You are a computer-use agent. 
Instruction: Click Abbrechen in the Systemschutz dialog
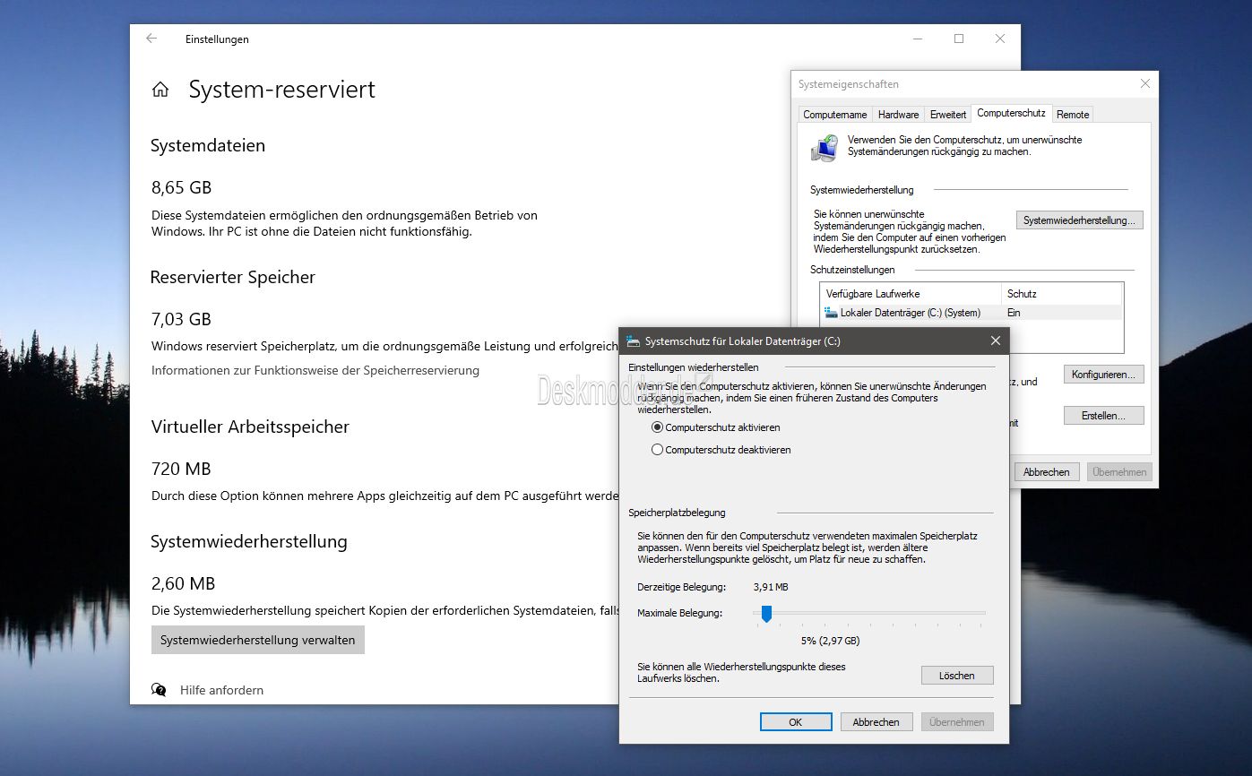click(876, 722)
